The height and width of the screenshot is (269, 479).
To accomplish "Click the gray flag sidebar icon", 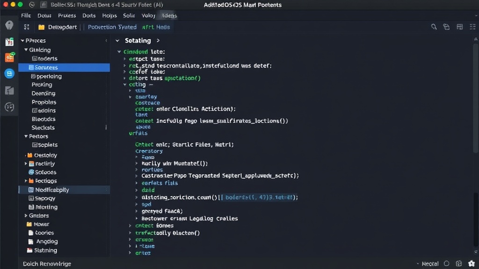I will [9, 90].
